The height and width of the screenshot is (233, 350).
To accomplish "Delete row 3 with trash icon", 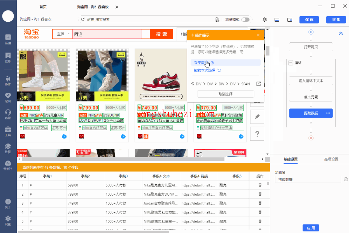I will (260, 203).
